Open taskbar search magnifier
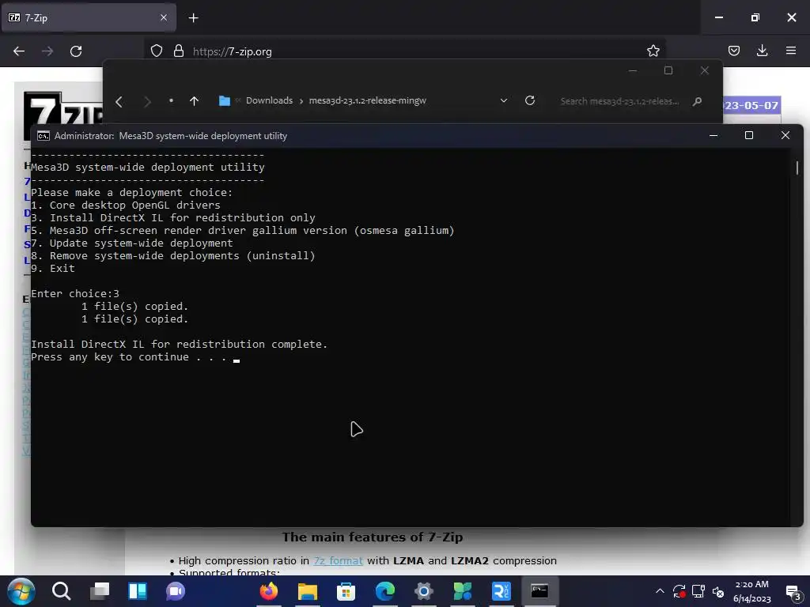The height and width of the screenshot is (607, 810). coord(62,591)
